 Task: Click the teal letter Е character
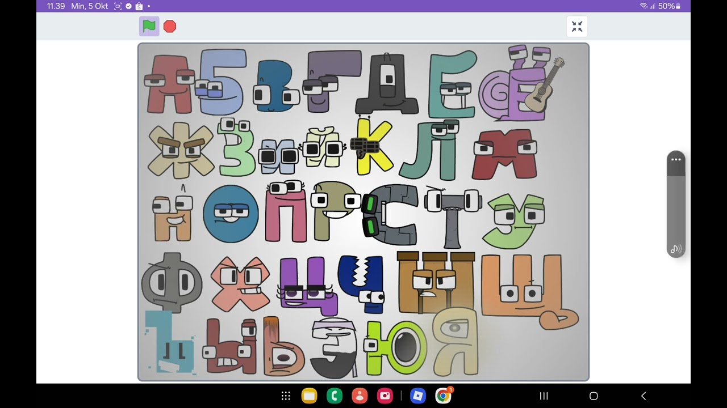click(453, 84)
